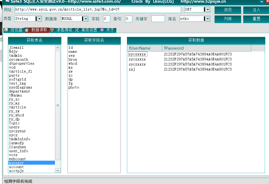
Task: Open the 关于 tab
Action: 108,30
